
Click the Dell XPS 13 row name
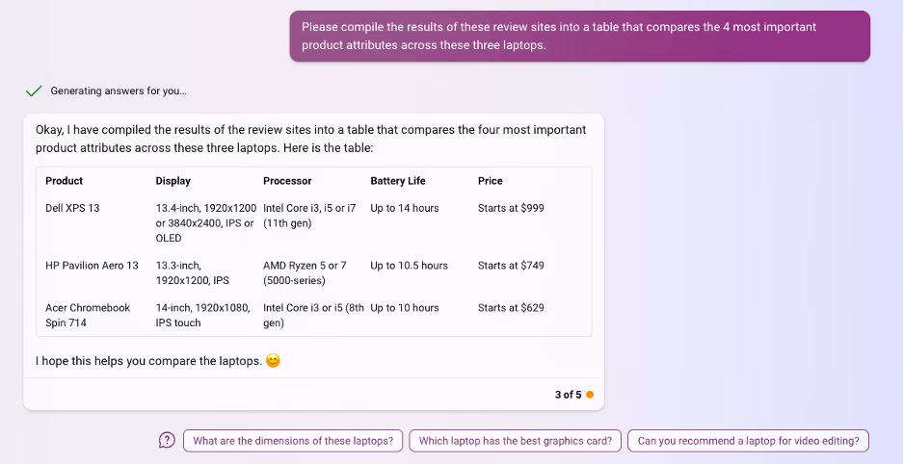[x=72, y=208]
